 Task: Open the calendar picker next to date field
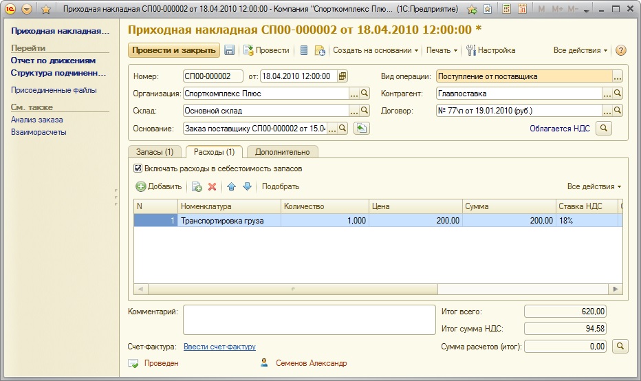click(x=343, y=76)
